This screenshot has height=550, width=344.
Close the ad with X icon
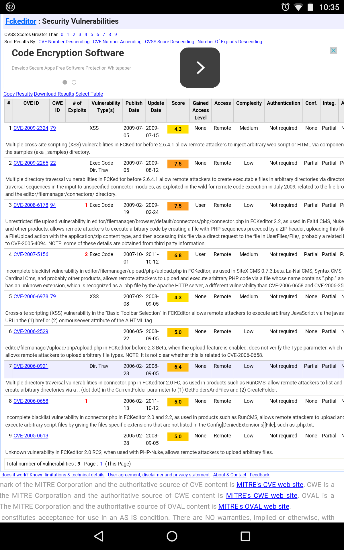coord(333,50)
